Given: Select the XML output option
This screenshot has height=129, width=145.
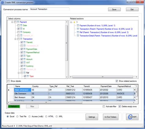Looking at the screenshot, I should [57, 117].
